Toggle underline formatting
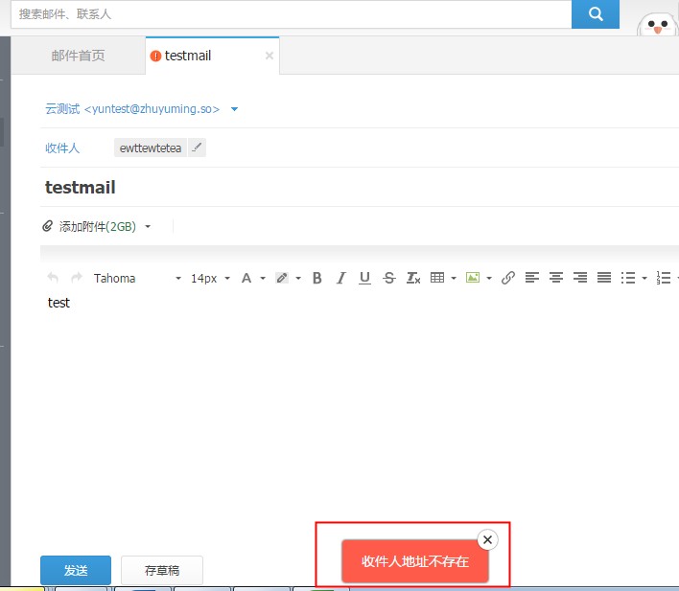The image size is (679, 591). pyautogui.click(x=364, y=278)
